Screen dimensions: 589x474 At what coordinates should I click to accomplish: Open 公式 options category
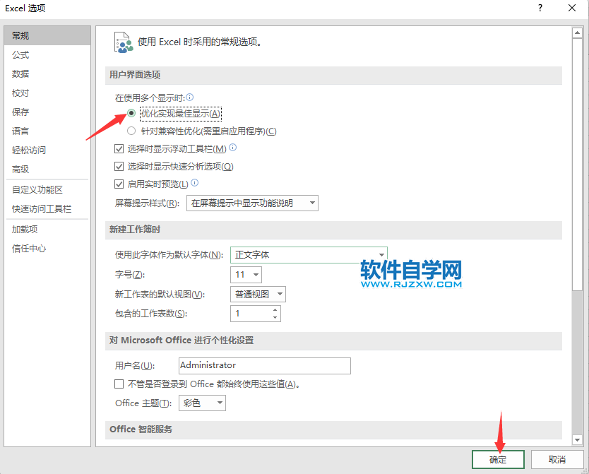pyautogui.click(x=47, y=55)
